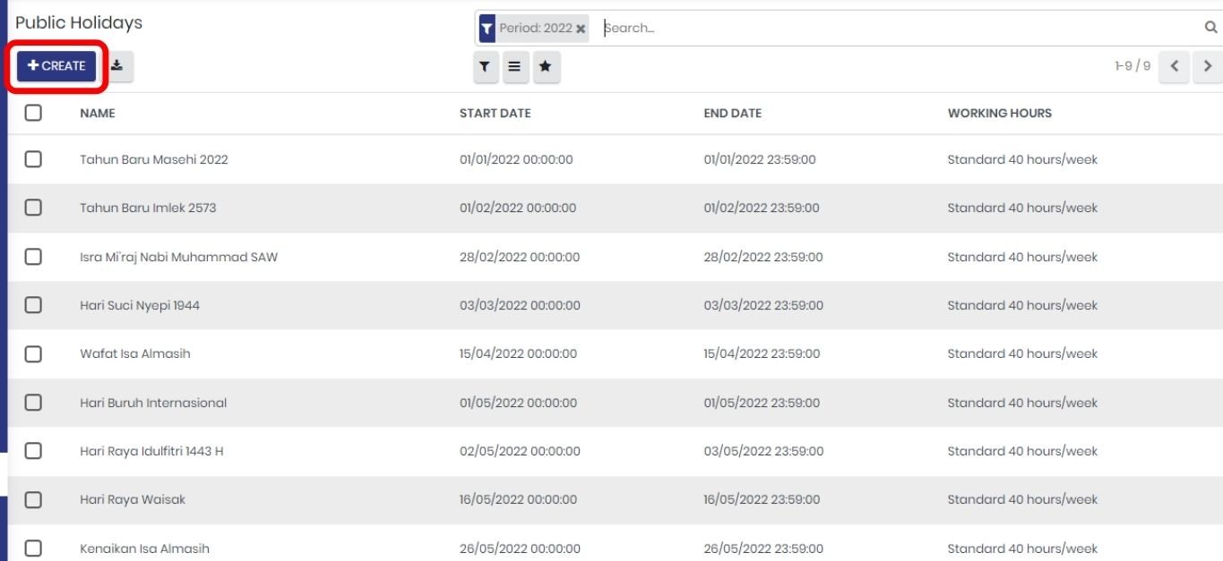Toggle the select-all header checkbox
This screenshot has width=1223, height=561.
click(33, 113)
